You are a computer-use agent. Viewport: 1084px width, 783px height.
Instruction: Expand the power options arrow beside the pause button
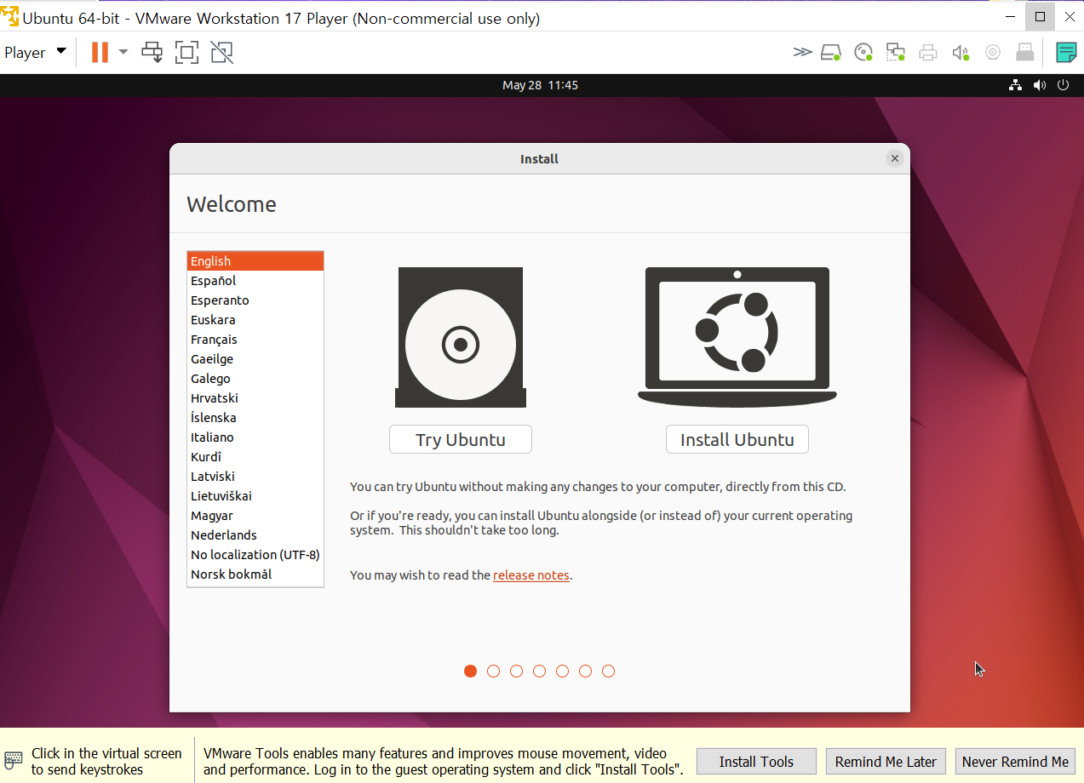point(123,52)
